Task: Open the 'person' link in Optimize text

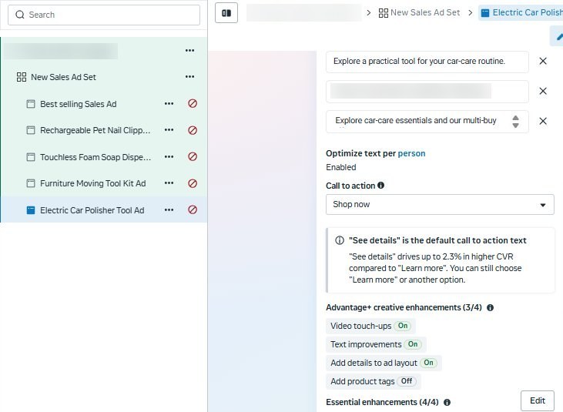Action: [411, 153]
